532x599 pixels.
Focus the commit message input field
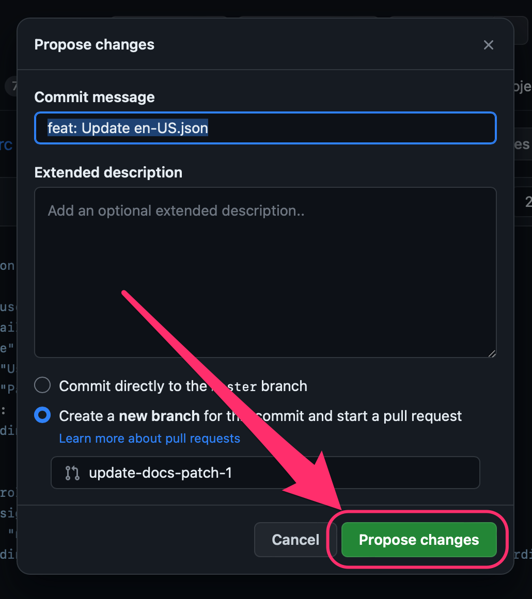(x=265, y=128)
